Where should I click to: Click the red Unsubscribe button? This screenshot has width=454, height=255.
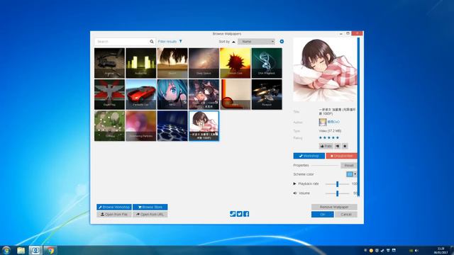[x=342, y=156]
